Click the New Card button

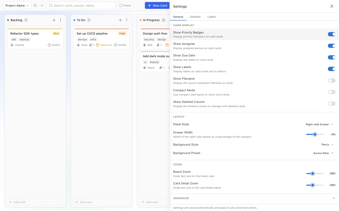157,5
